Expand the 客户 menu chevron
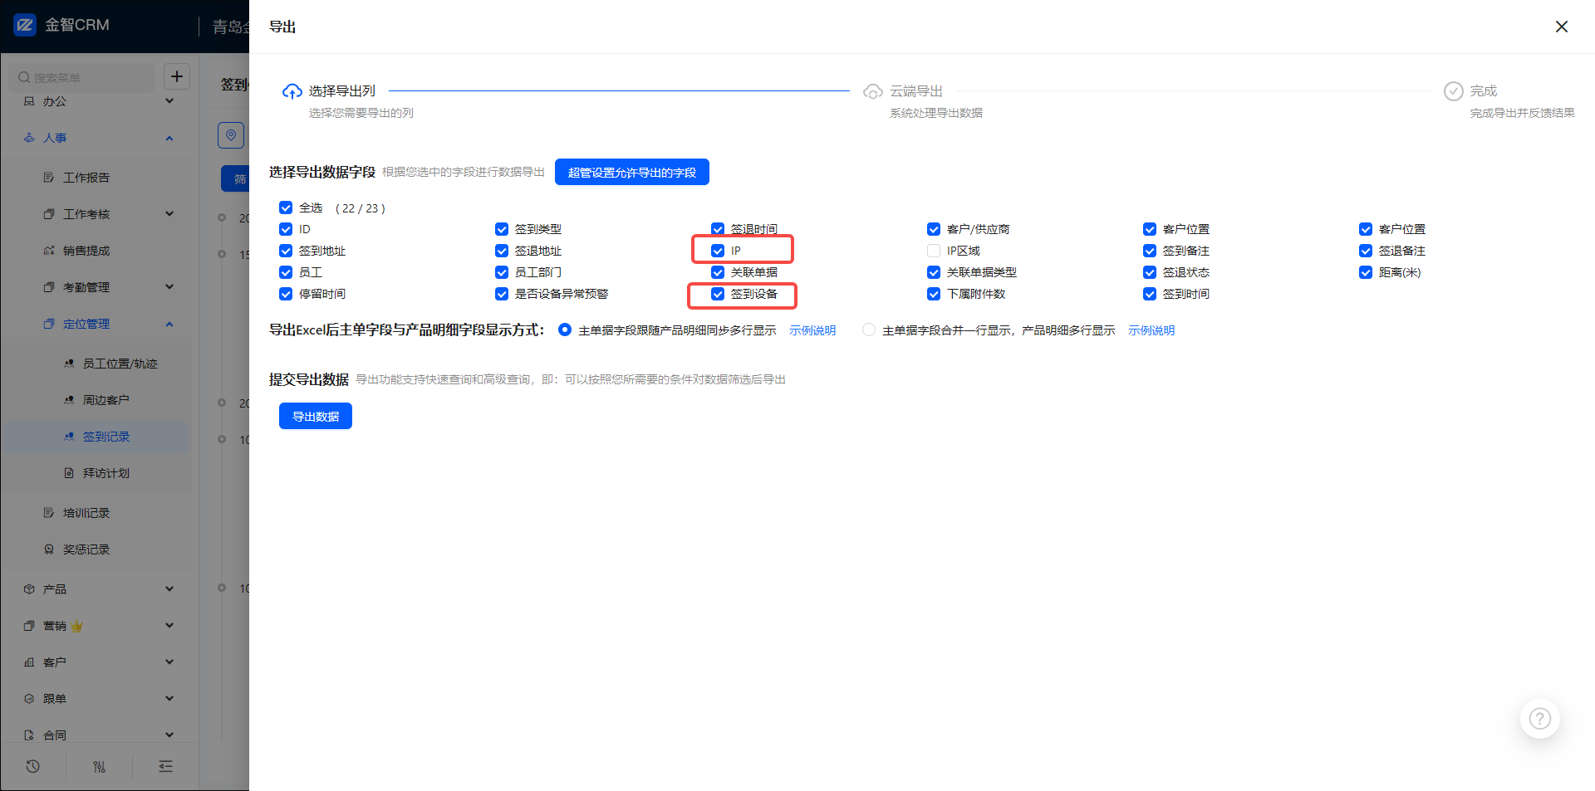Image resolution: width=1595 pixels, height=791 pixels. (x=169, y=662)
